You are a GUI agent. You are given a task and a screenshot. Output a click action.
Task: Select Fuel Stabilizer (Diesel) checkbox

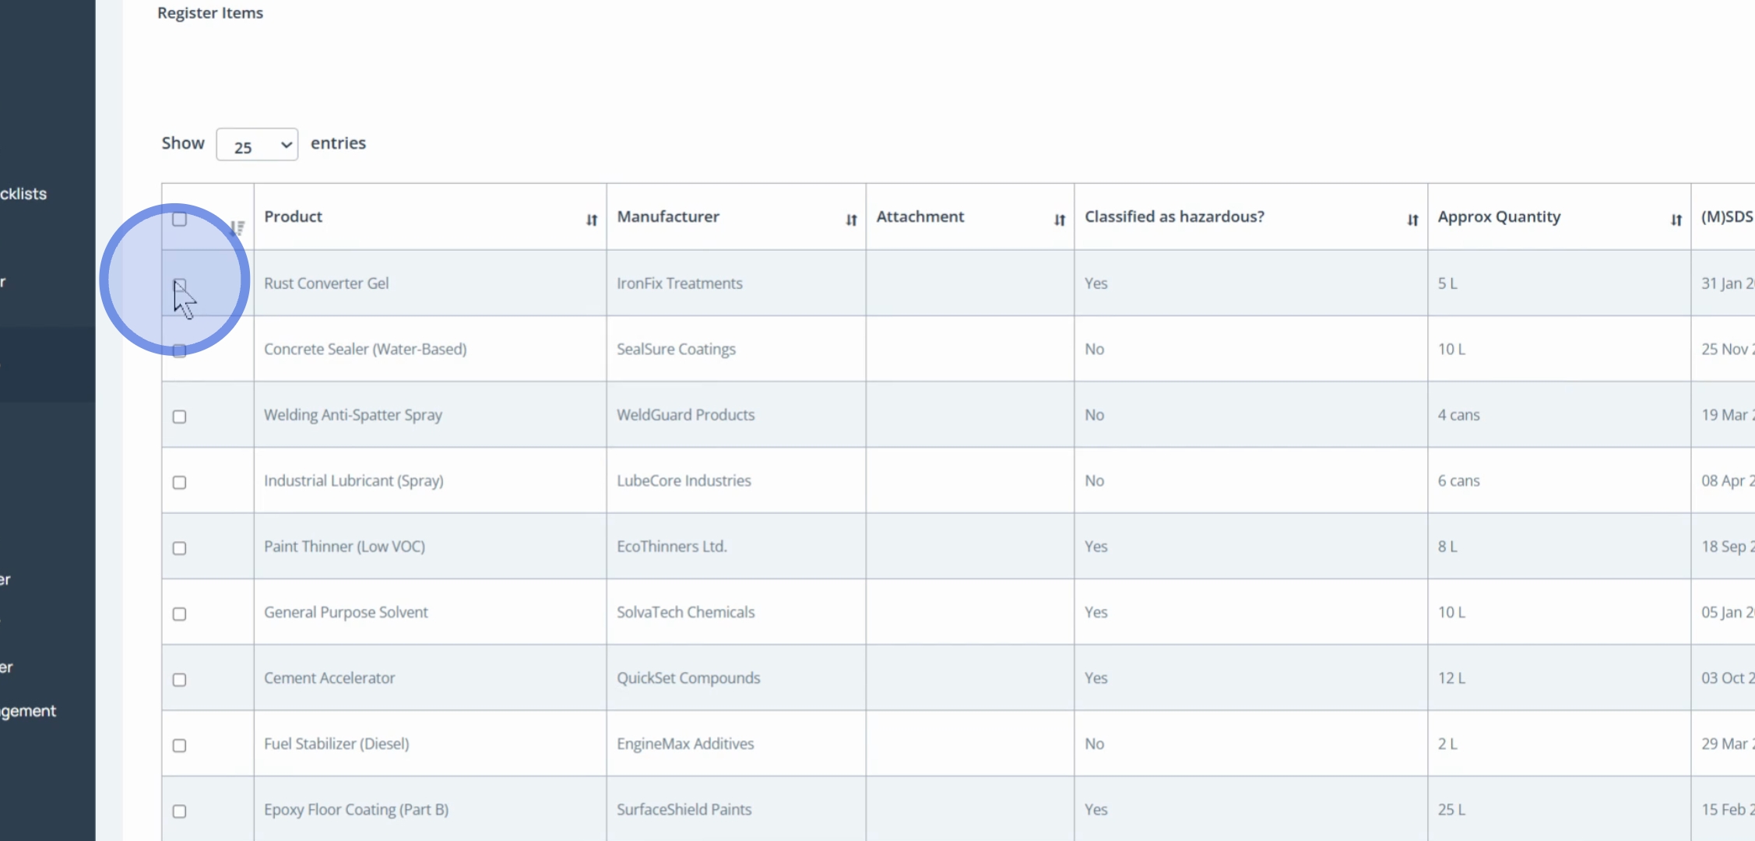coord(180,745)
